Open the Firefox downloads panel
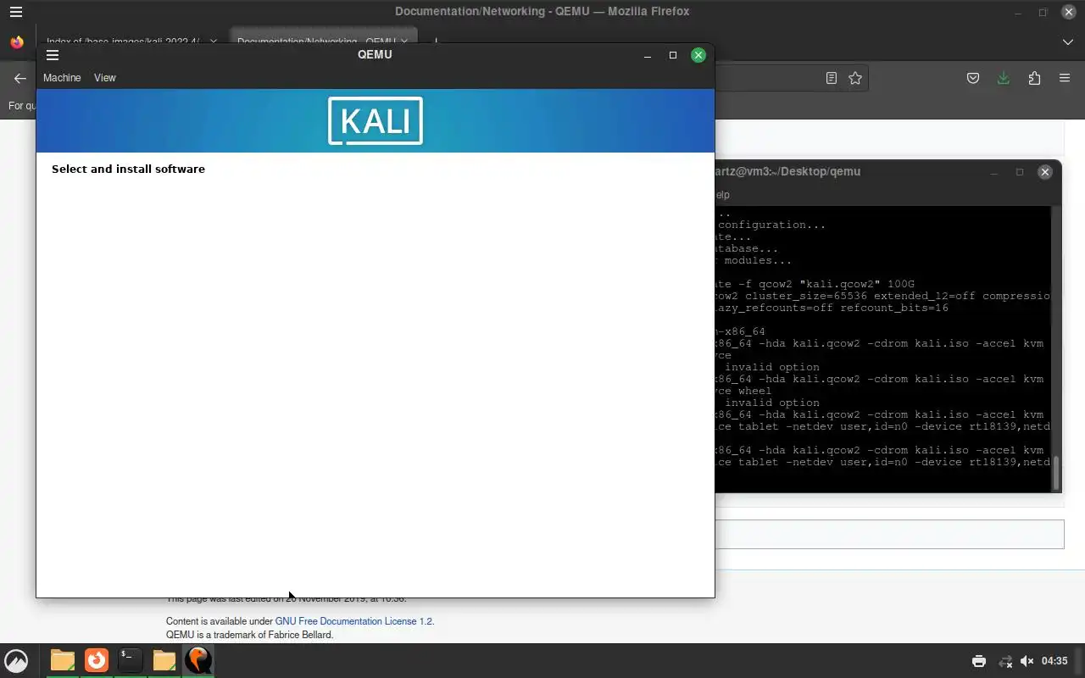The height and width of the screenshot is (678, 1085). [x=1004, y=78]
